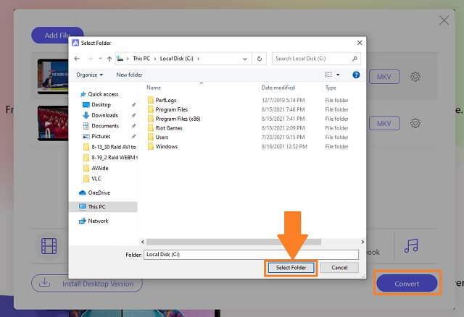Open Pictures in navigation pane

pyautogui.click(x=96, y=136)
